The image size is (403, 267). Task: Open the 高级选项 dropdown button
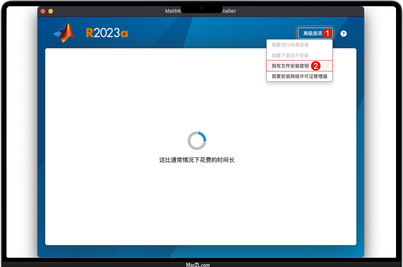tap(315, 33)
